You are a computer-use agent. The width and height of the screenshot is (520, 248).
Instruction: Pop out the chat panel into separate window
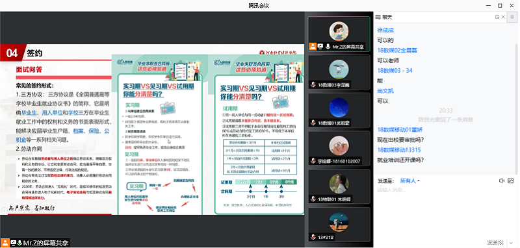pyautogui.click(x=497, y=17)
